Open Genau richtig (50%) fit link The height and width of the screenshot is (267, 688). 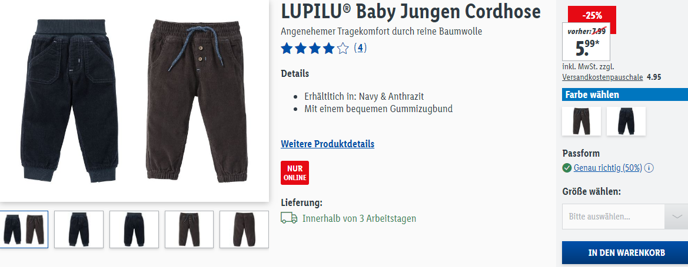[x=608, y=168]
